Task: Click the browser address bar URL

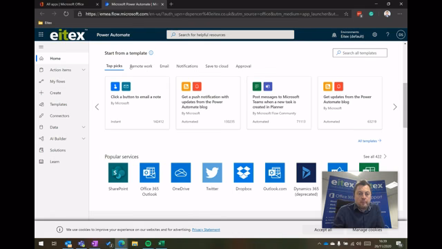Action: pyautogui.click(x=211, y=14)
